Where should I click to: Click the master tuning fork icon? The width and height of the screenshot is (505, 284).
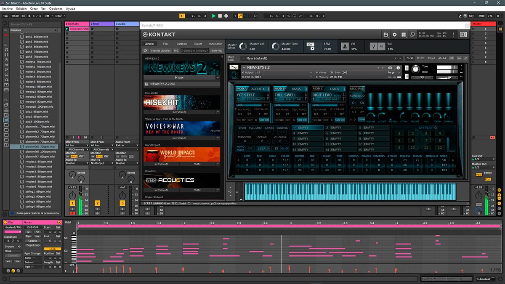point(373,46)
